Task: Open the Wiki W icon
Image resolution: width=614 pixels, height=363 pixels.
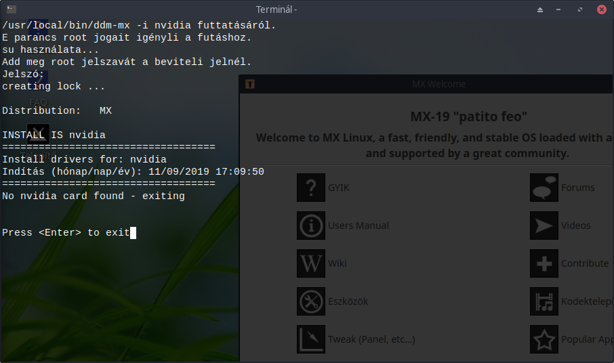Action: tap(311, 263)
